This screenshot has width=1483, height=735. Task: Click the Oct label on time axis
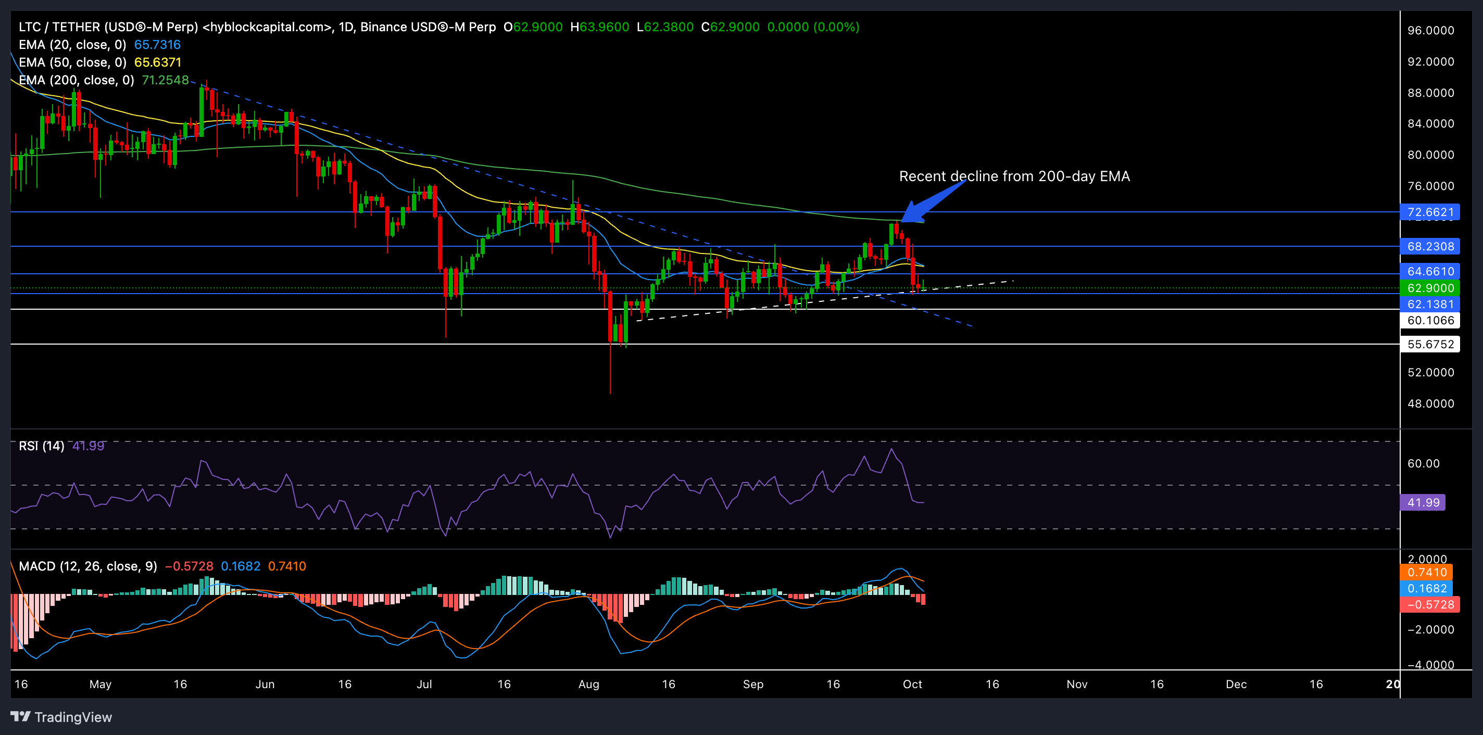[912, 684]
